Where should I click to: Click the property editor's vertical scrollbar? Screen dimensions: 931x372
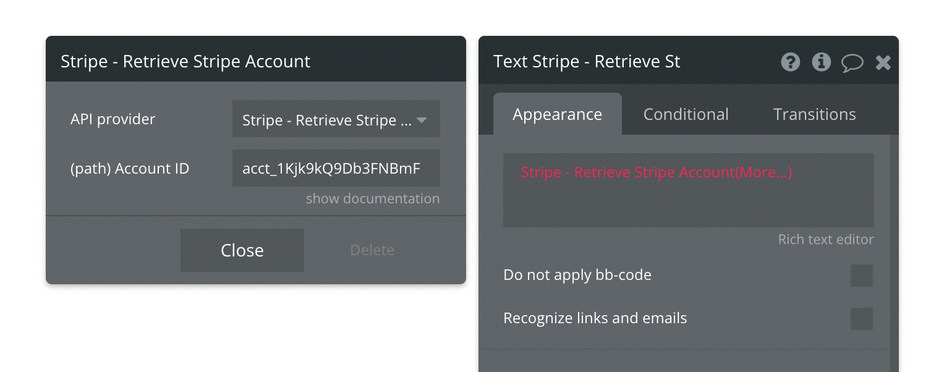point(894,247)
